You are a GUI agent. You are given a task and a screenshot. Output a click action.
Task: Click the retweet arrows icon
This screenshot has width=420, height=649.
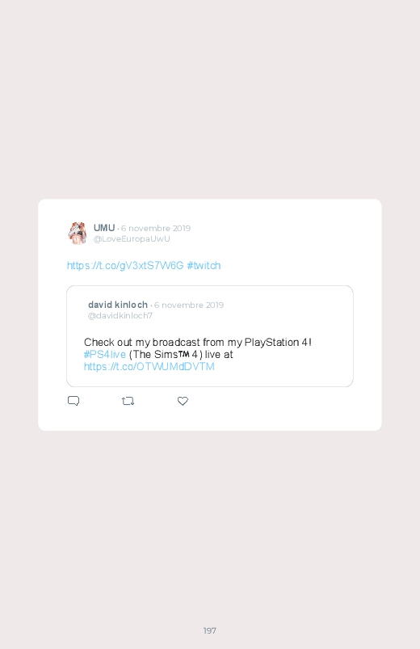[128, 401]
